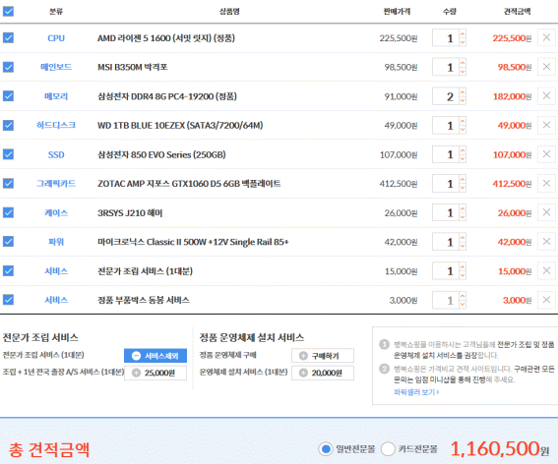Click product ZOTAC AMP 지포스 GTX1060

(189, 184)
